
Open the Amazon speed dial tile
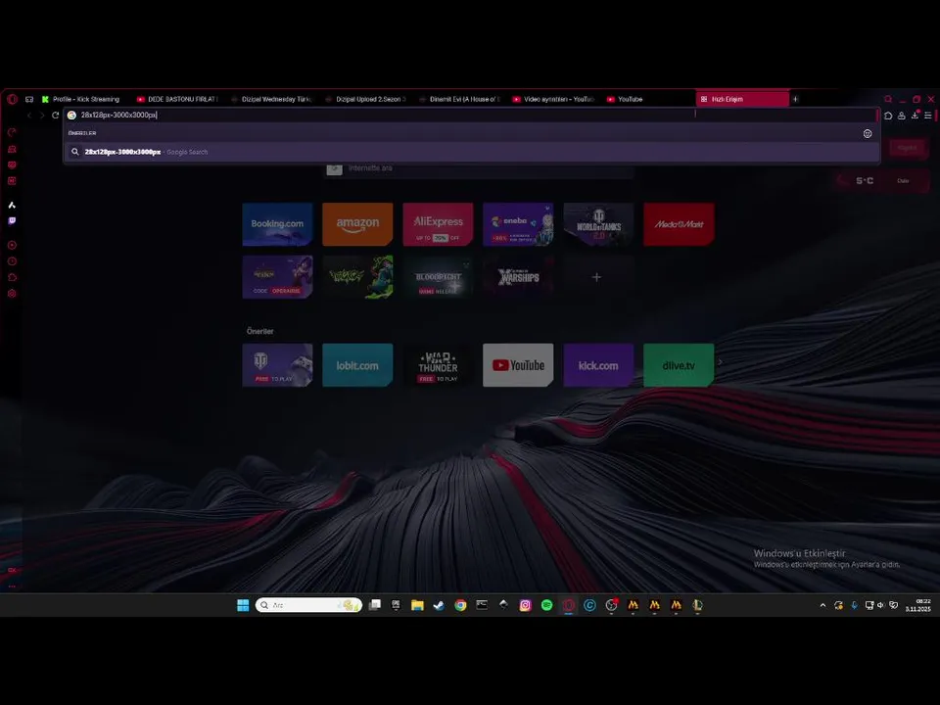click(357, 224)
